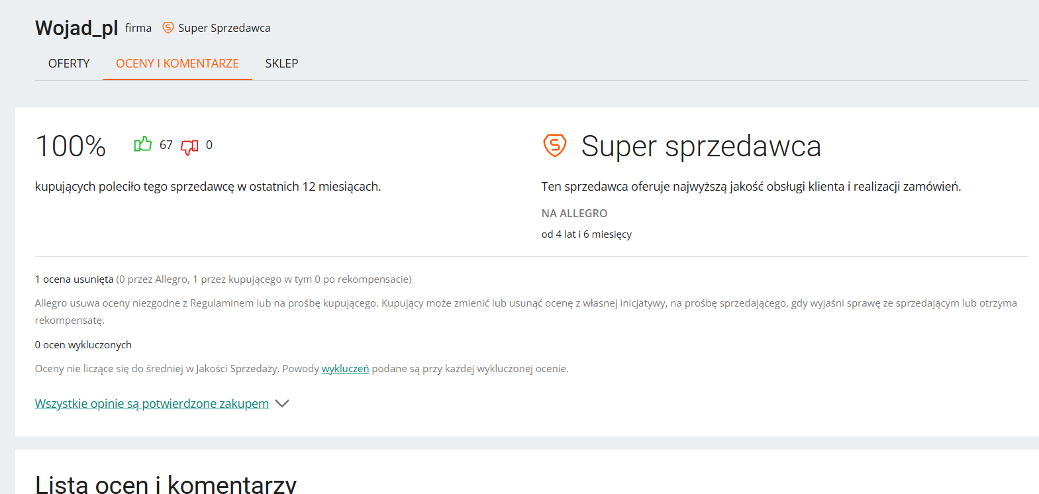Select the OCENY I KOMENTARZE tab
1039x494 pixels.
coord(177,64)
